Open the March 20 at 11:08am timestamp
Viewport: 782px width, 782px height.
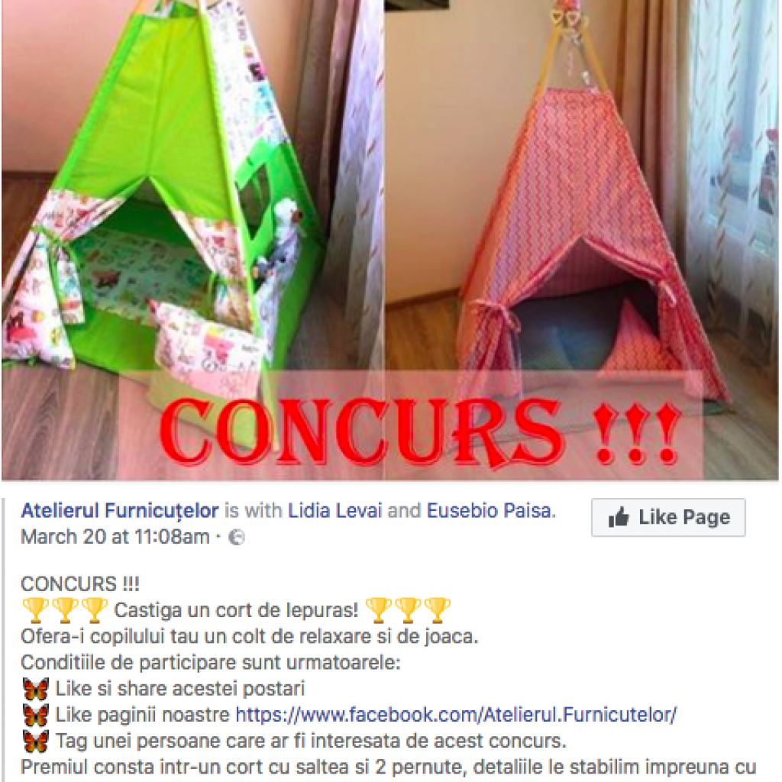[115, 537]
